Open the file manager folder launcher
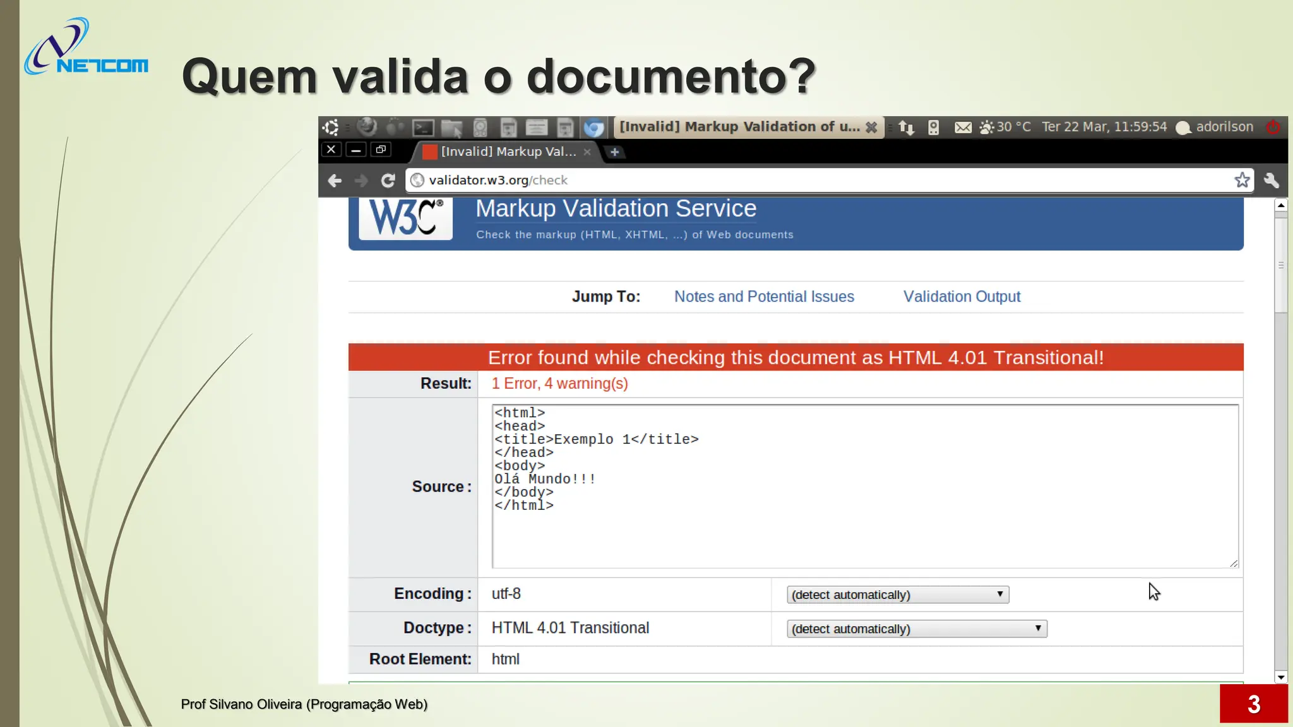This screenshot has width=1293, height=727. (451, 128)
